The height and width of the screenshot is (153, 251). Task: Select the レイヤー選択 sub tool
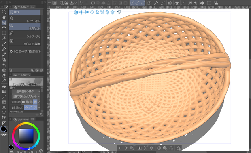coord(25,19)
